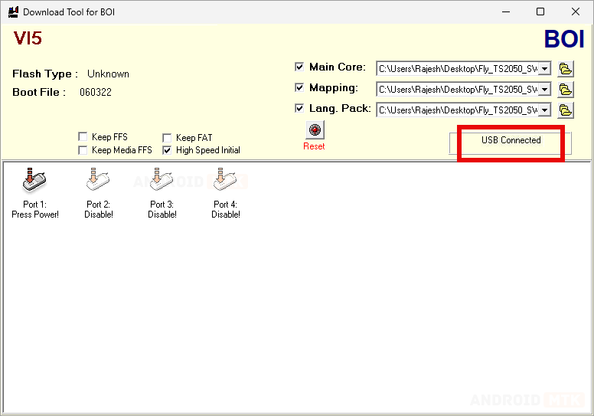Click the Main Core file path field
This screenshot has width=594, height=416.
(458, 69)
